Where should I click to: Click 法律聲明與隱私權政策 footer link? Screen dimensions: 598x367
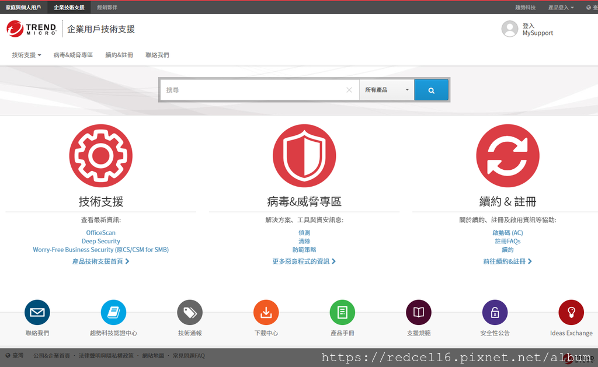pos(106,355)
